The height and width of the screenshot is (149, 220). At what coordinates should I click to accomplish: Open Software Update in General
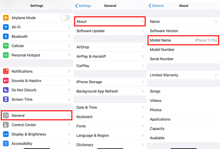pyautogui.click(x=110, y=31)
